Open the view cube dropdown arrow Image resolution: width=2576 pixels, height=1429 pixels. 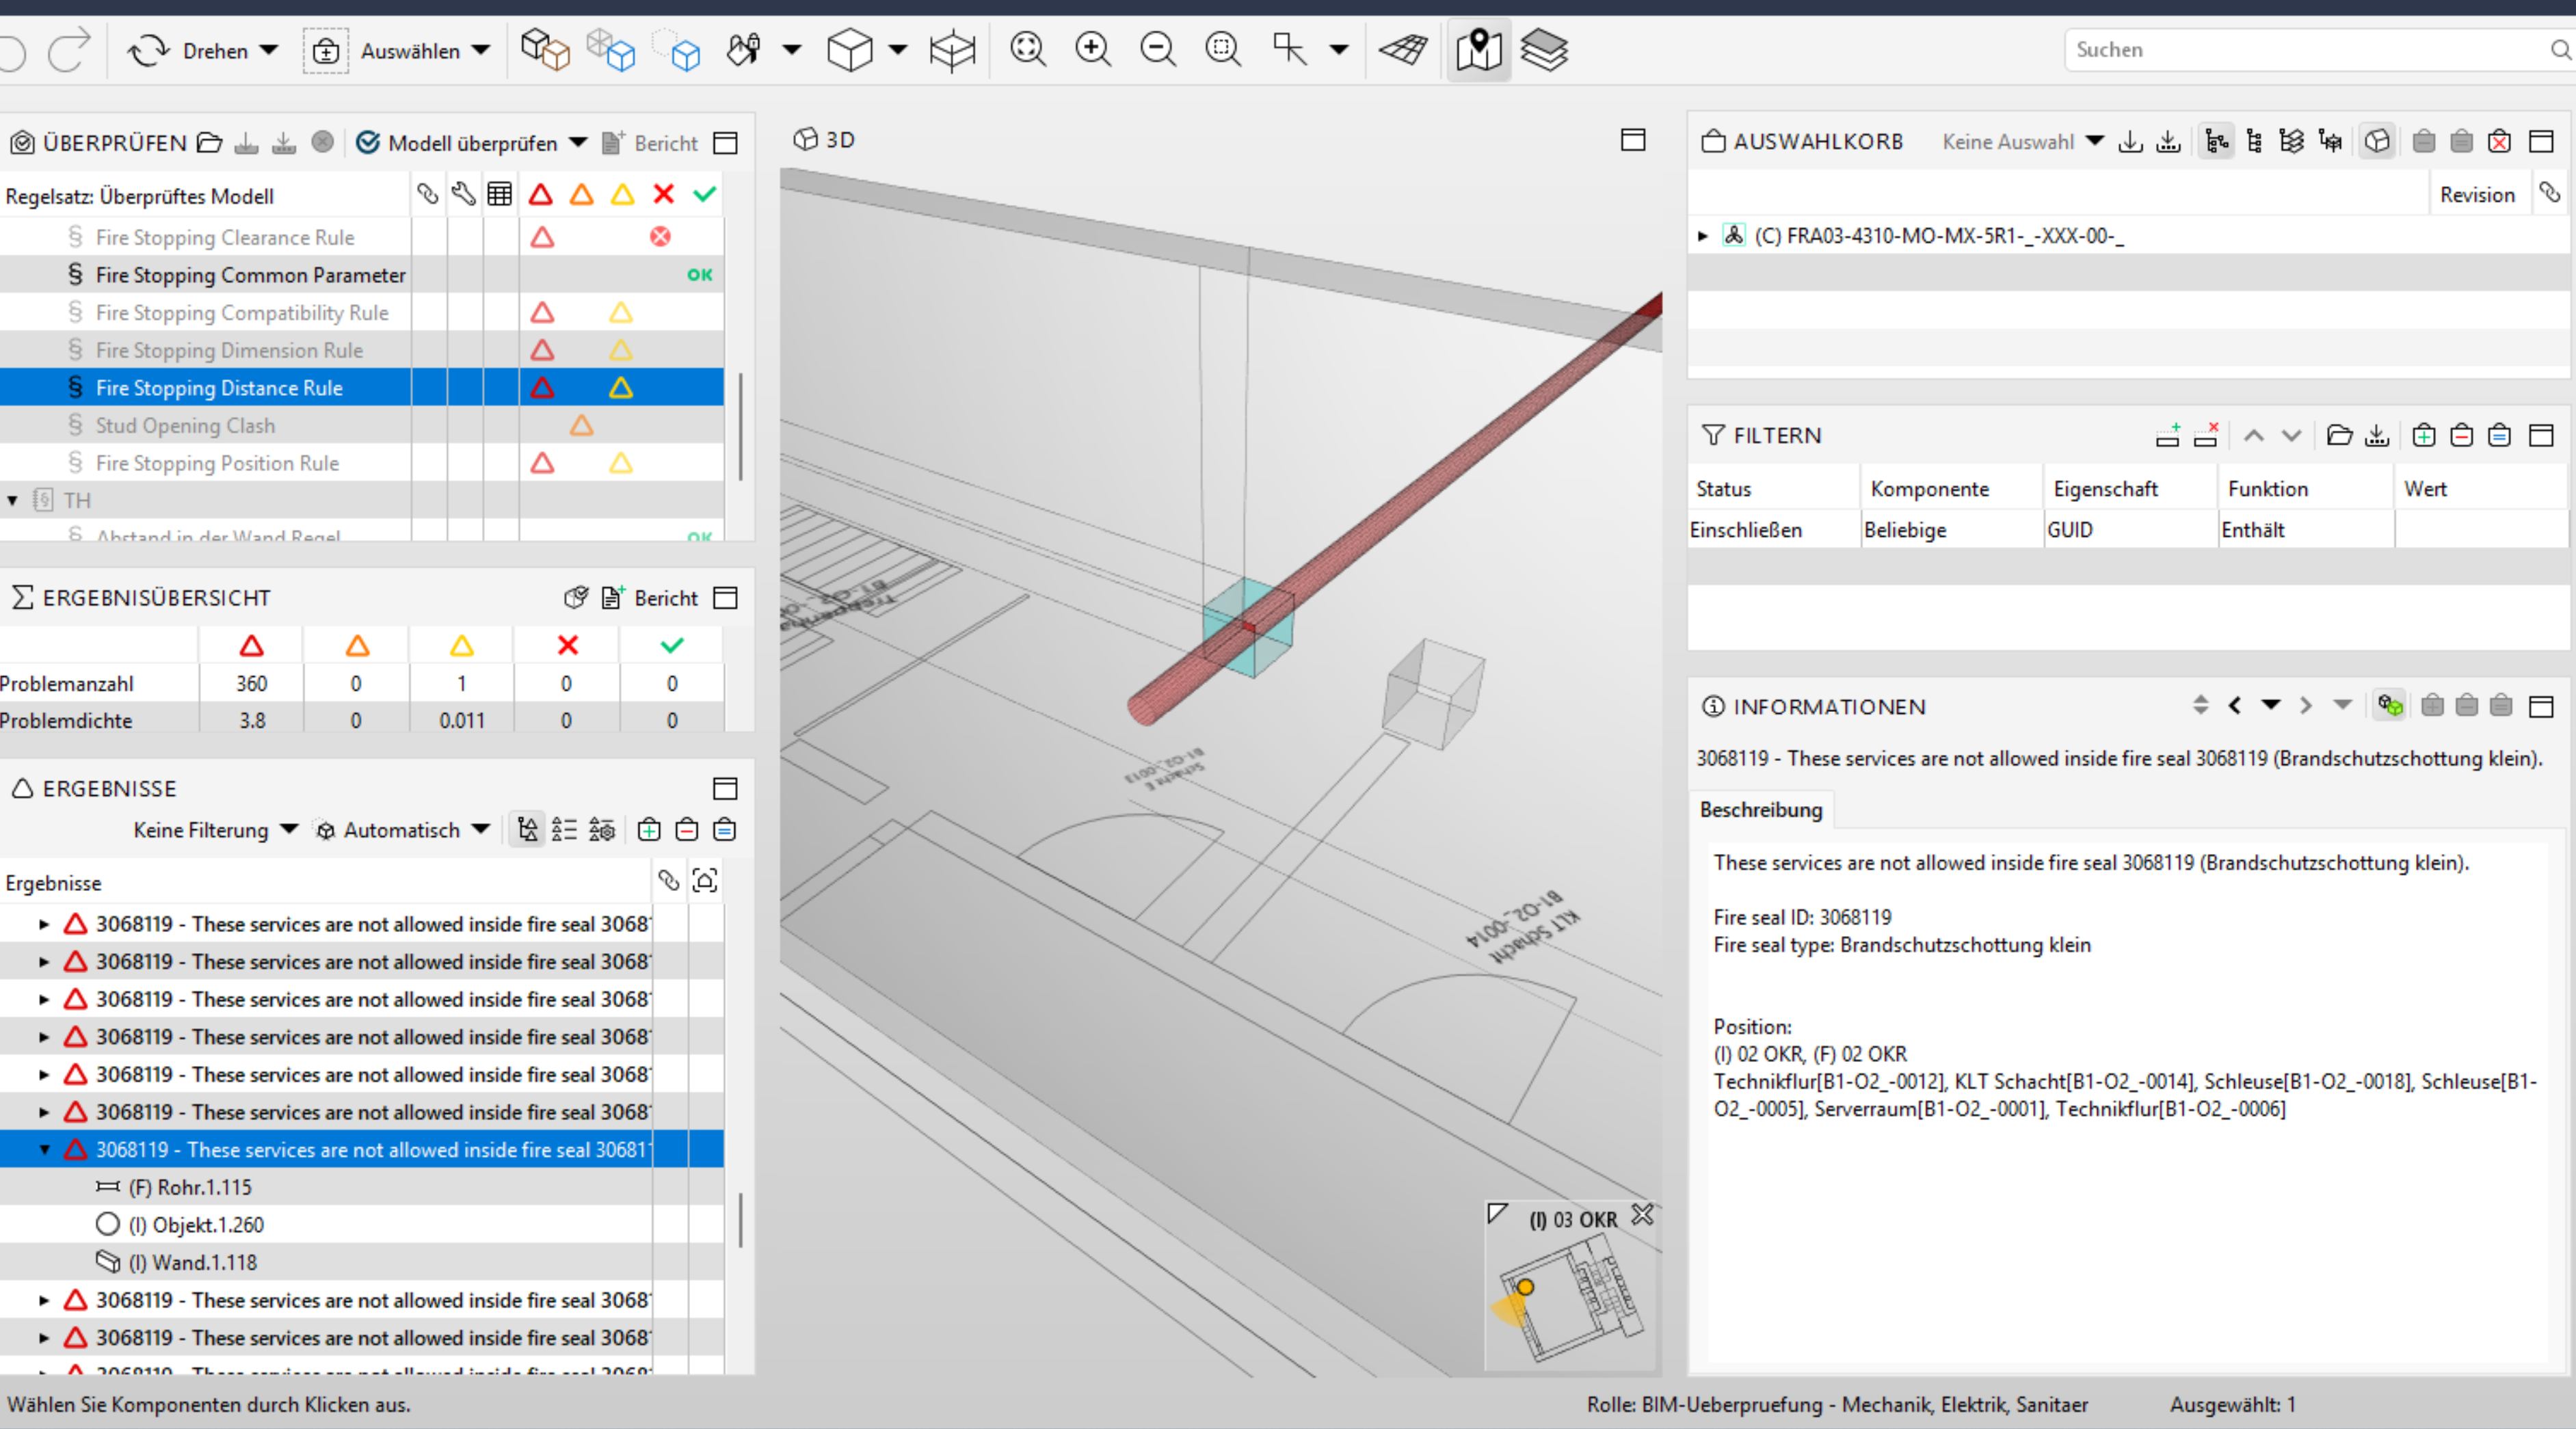(x=898, y=49)
